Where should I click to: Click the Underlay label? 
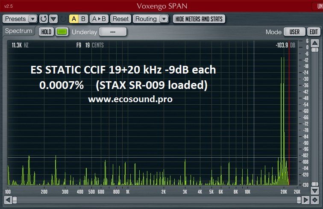[x=85, y=32]
